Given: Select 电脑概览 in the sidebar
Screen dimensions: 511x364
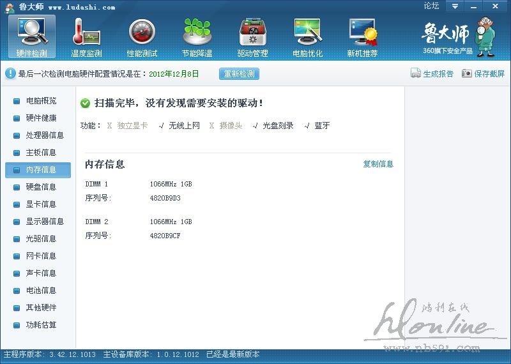Looking at the screenshot, I should pos(40,101).
